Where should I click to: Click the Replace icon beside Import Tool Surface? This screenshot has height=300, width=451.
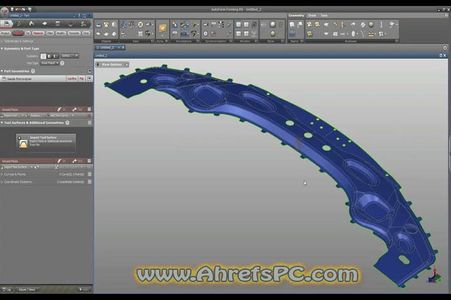[x=36, y=167]
